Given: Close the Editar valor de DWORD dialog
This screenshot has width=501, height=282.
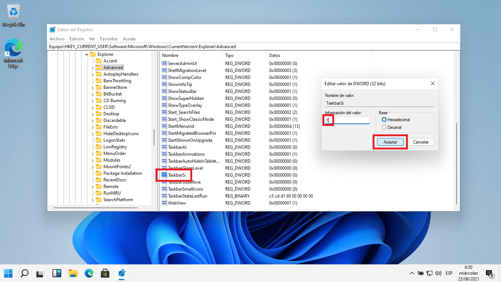Looking at the screenshot, I should pos(433,84).
